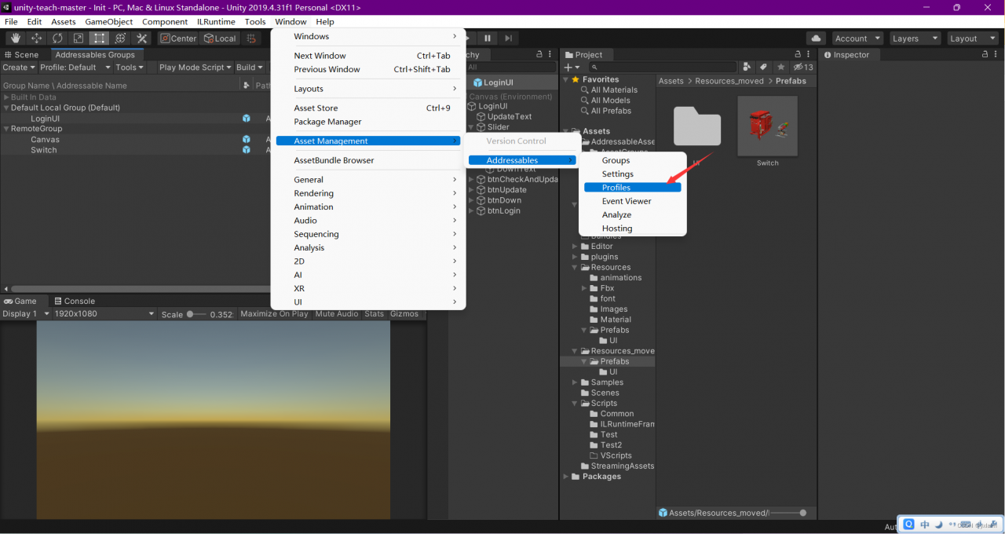
Task: Toggle the Project panel lock icon
Action: [x=799, y=55]
